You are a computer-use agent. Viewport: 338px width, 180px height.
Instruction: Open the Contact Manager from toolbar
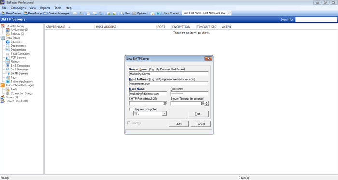[56, 14]
